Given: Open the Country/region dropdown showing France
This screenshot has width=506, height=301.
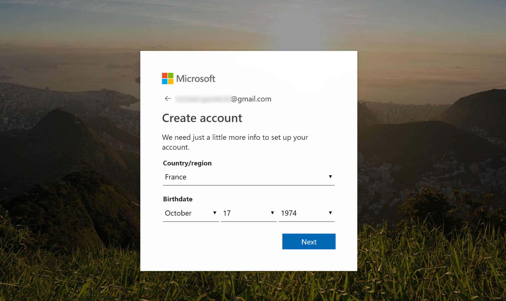Looking at the screenshot, I should 249,177.
